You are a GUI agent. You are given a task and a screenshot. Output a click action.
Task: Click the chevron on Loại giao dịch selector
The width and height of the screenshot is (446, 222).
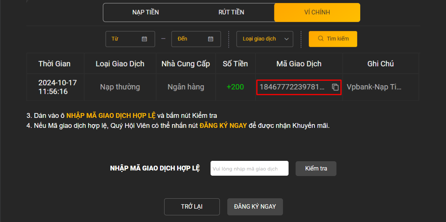285,39
